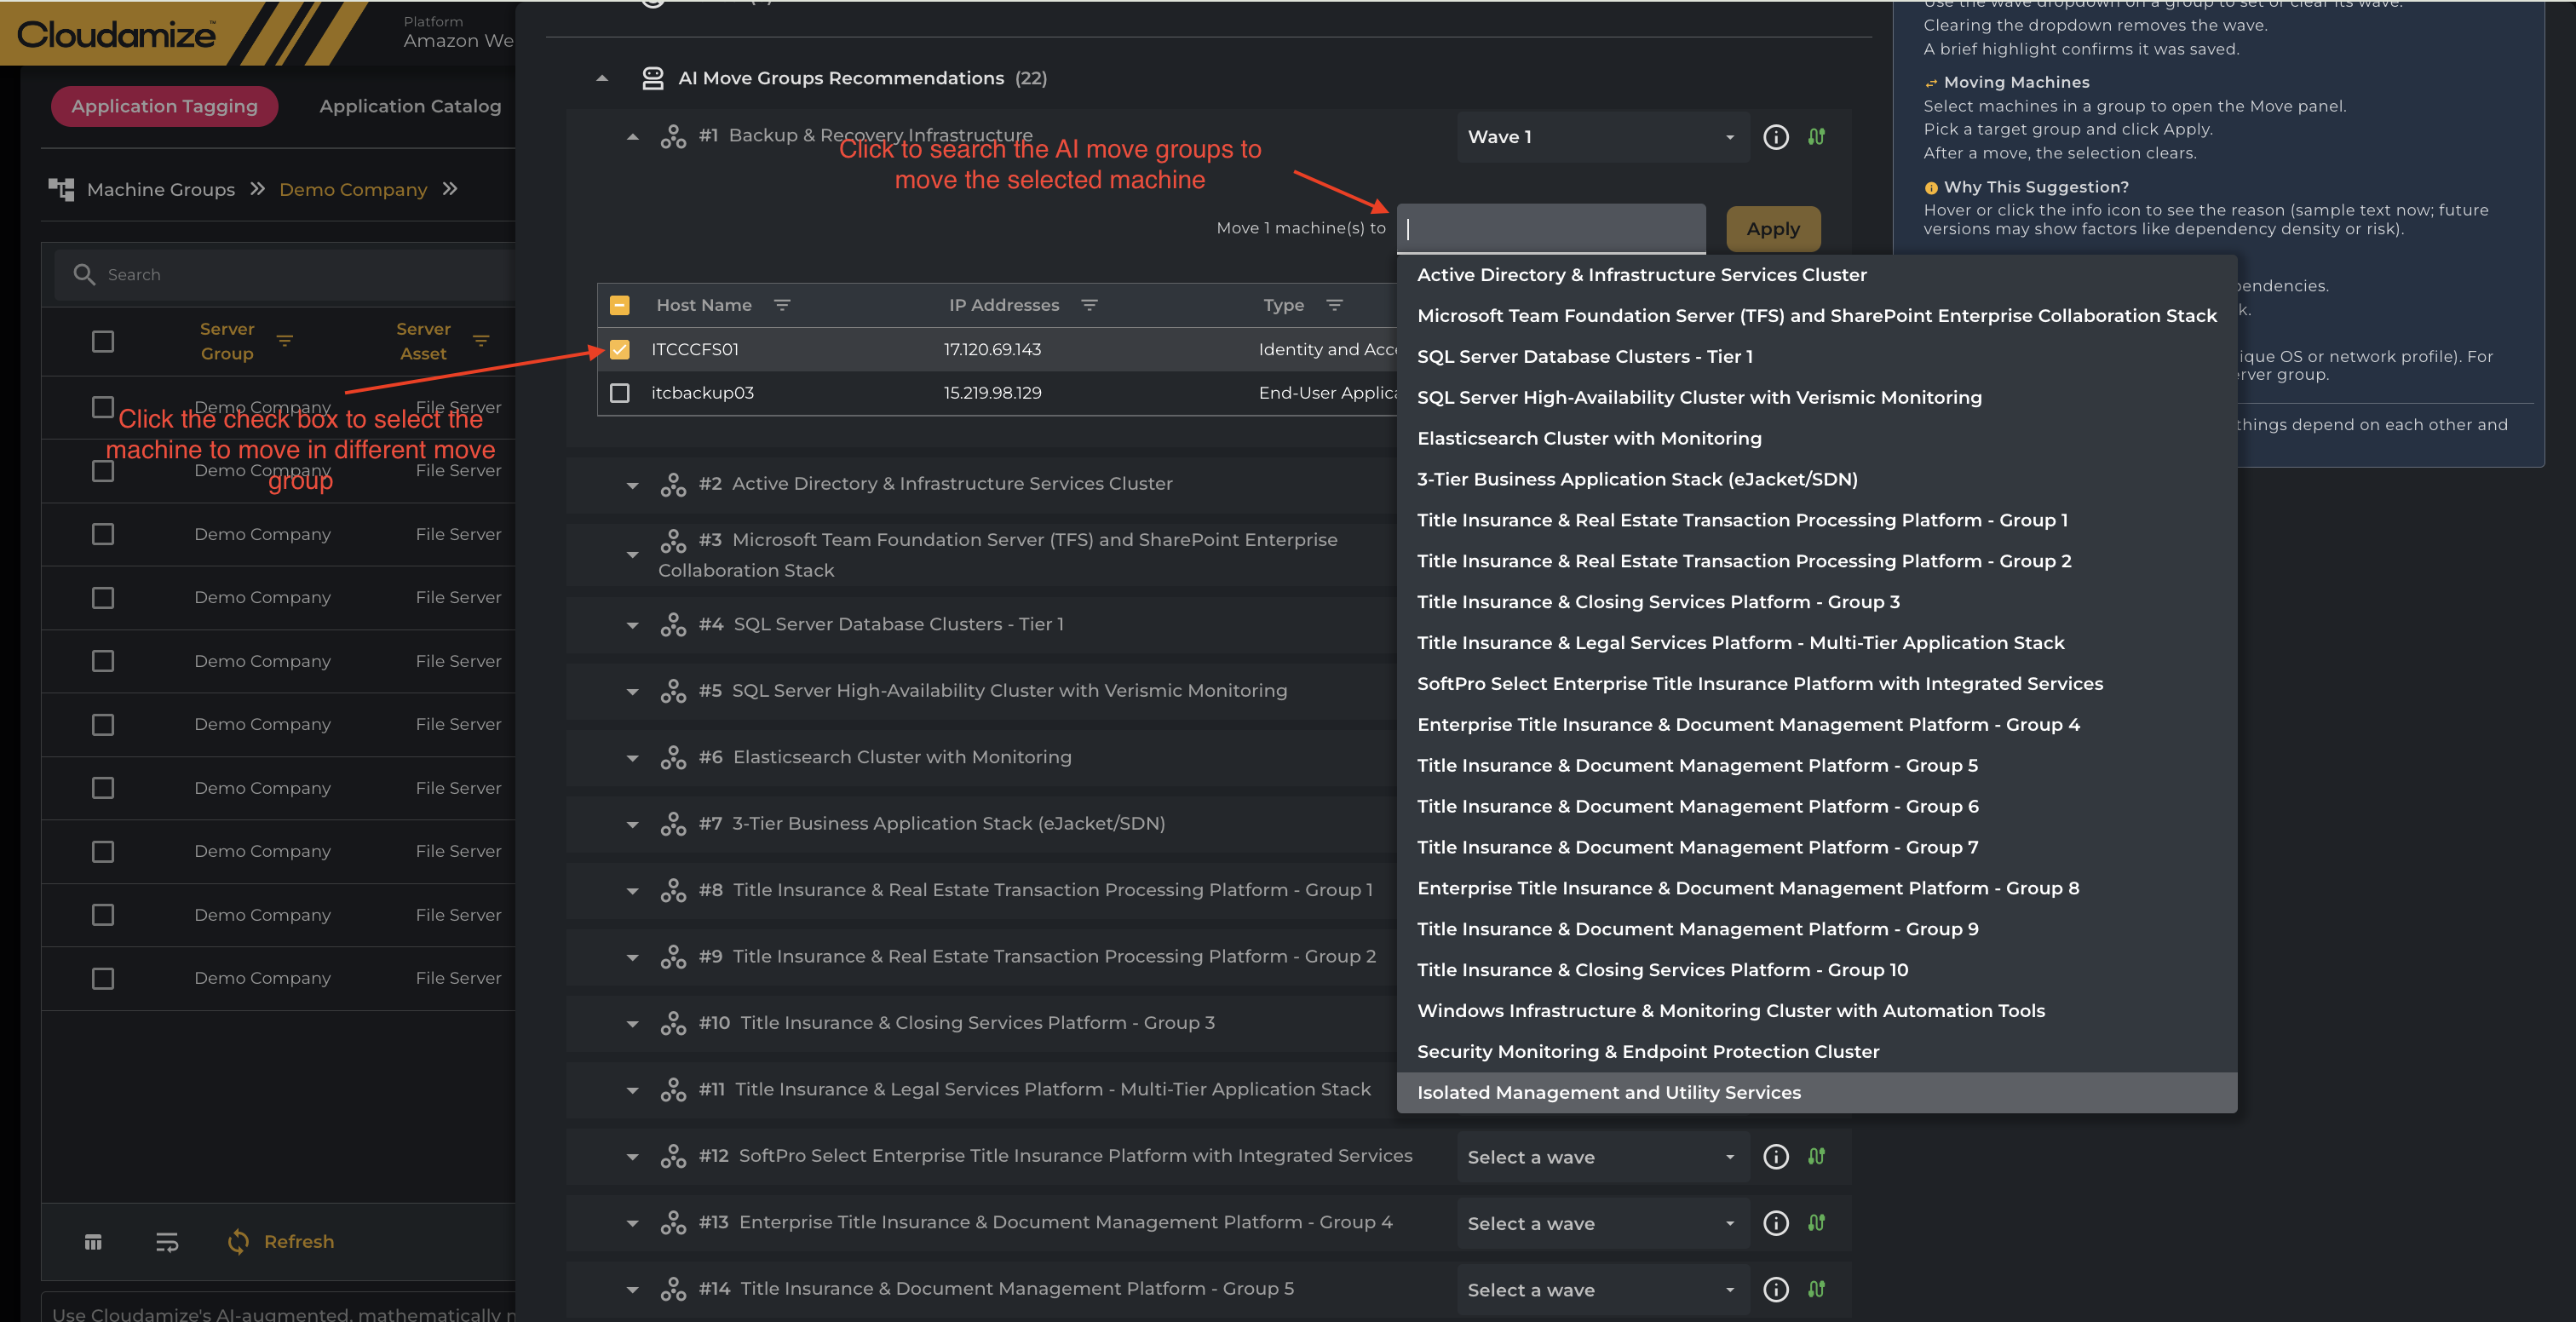The height and width of the screenshot is (1322, 2576).
Task: Toggle the select-all checkbox in Host Name header
Action: pyautogui.click(x=620, y=305)
